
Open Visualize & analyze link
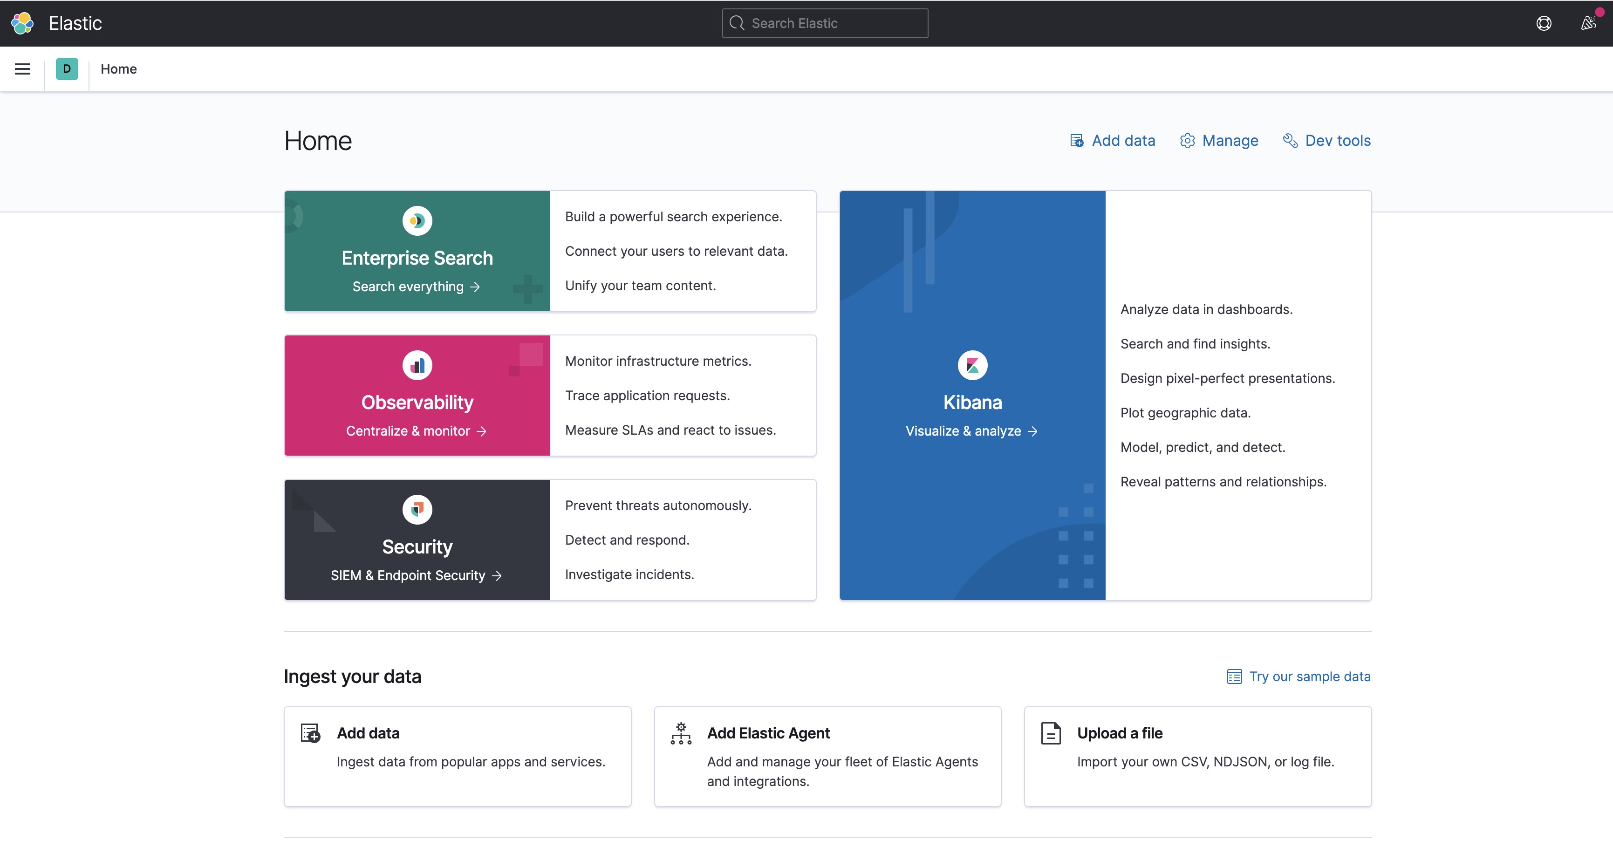coord(972,431)
